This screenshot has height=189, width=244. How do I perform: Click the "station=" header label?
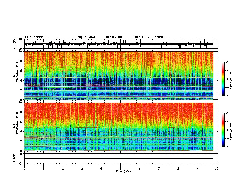point(111,37)
